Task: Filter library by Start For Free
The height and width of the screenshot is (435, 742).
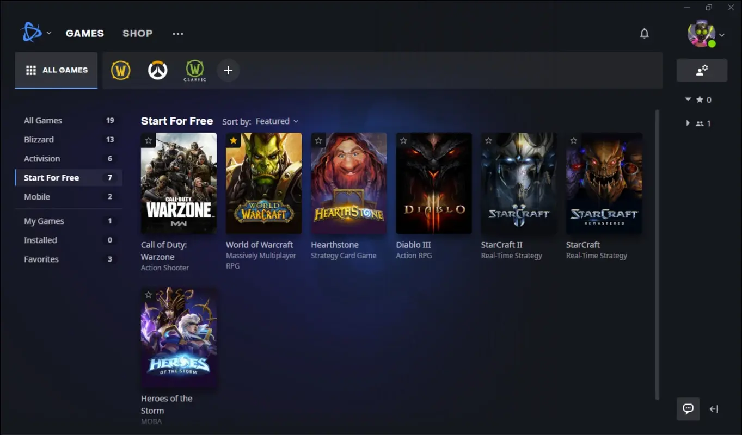Action: tap(51, 177)
